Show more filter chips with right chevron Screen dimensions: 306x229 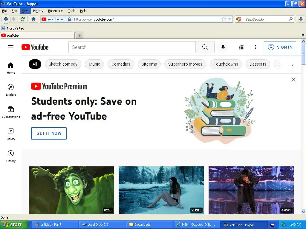coord(292,65)
